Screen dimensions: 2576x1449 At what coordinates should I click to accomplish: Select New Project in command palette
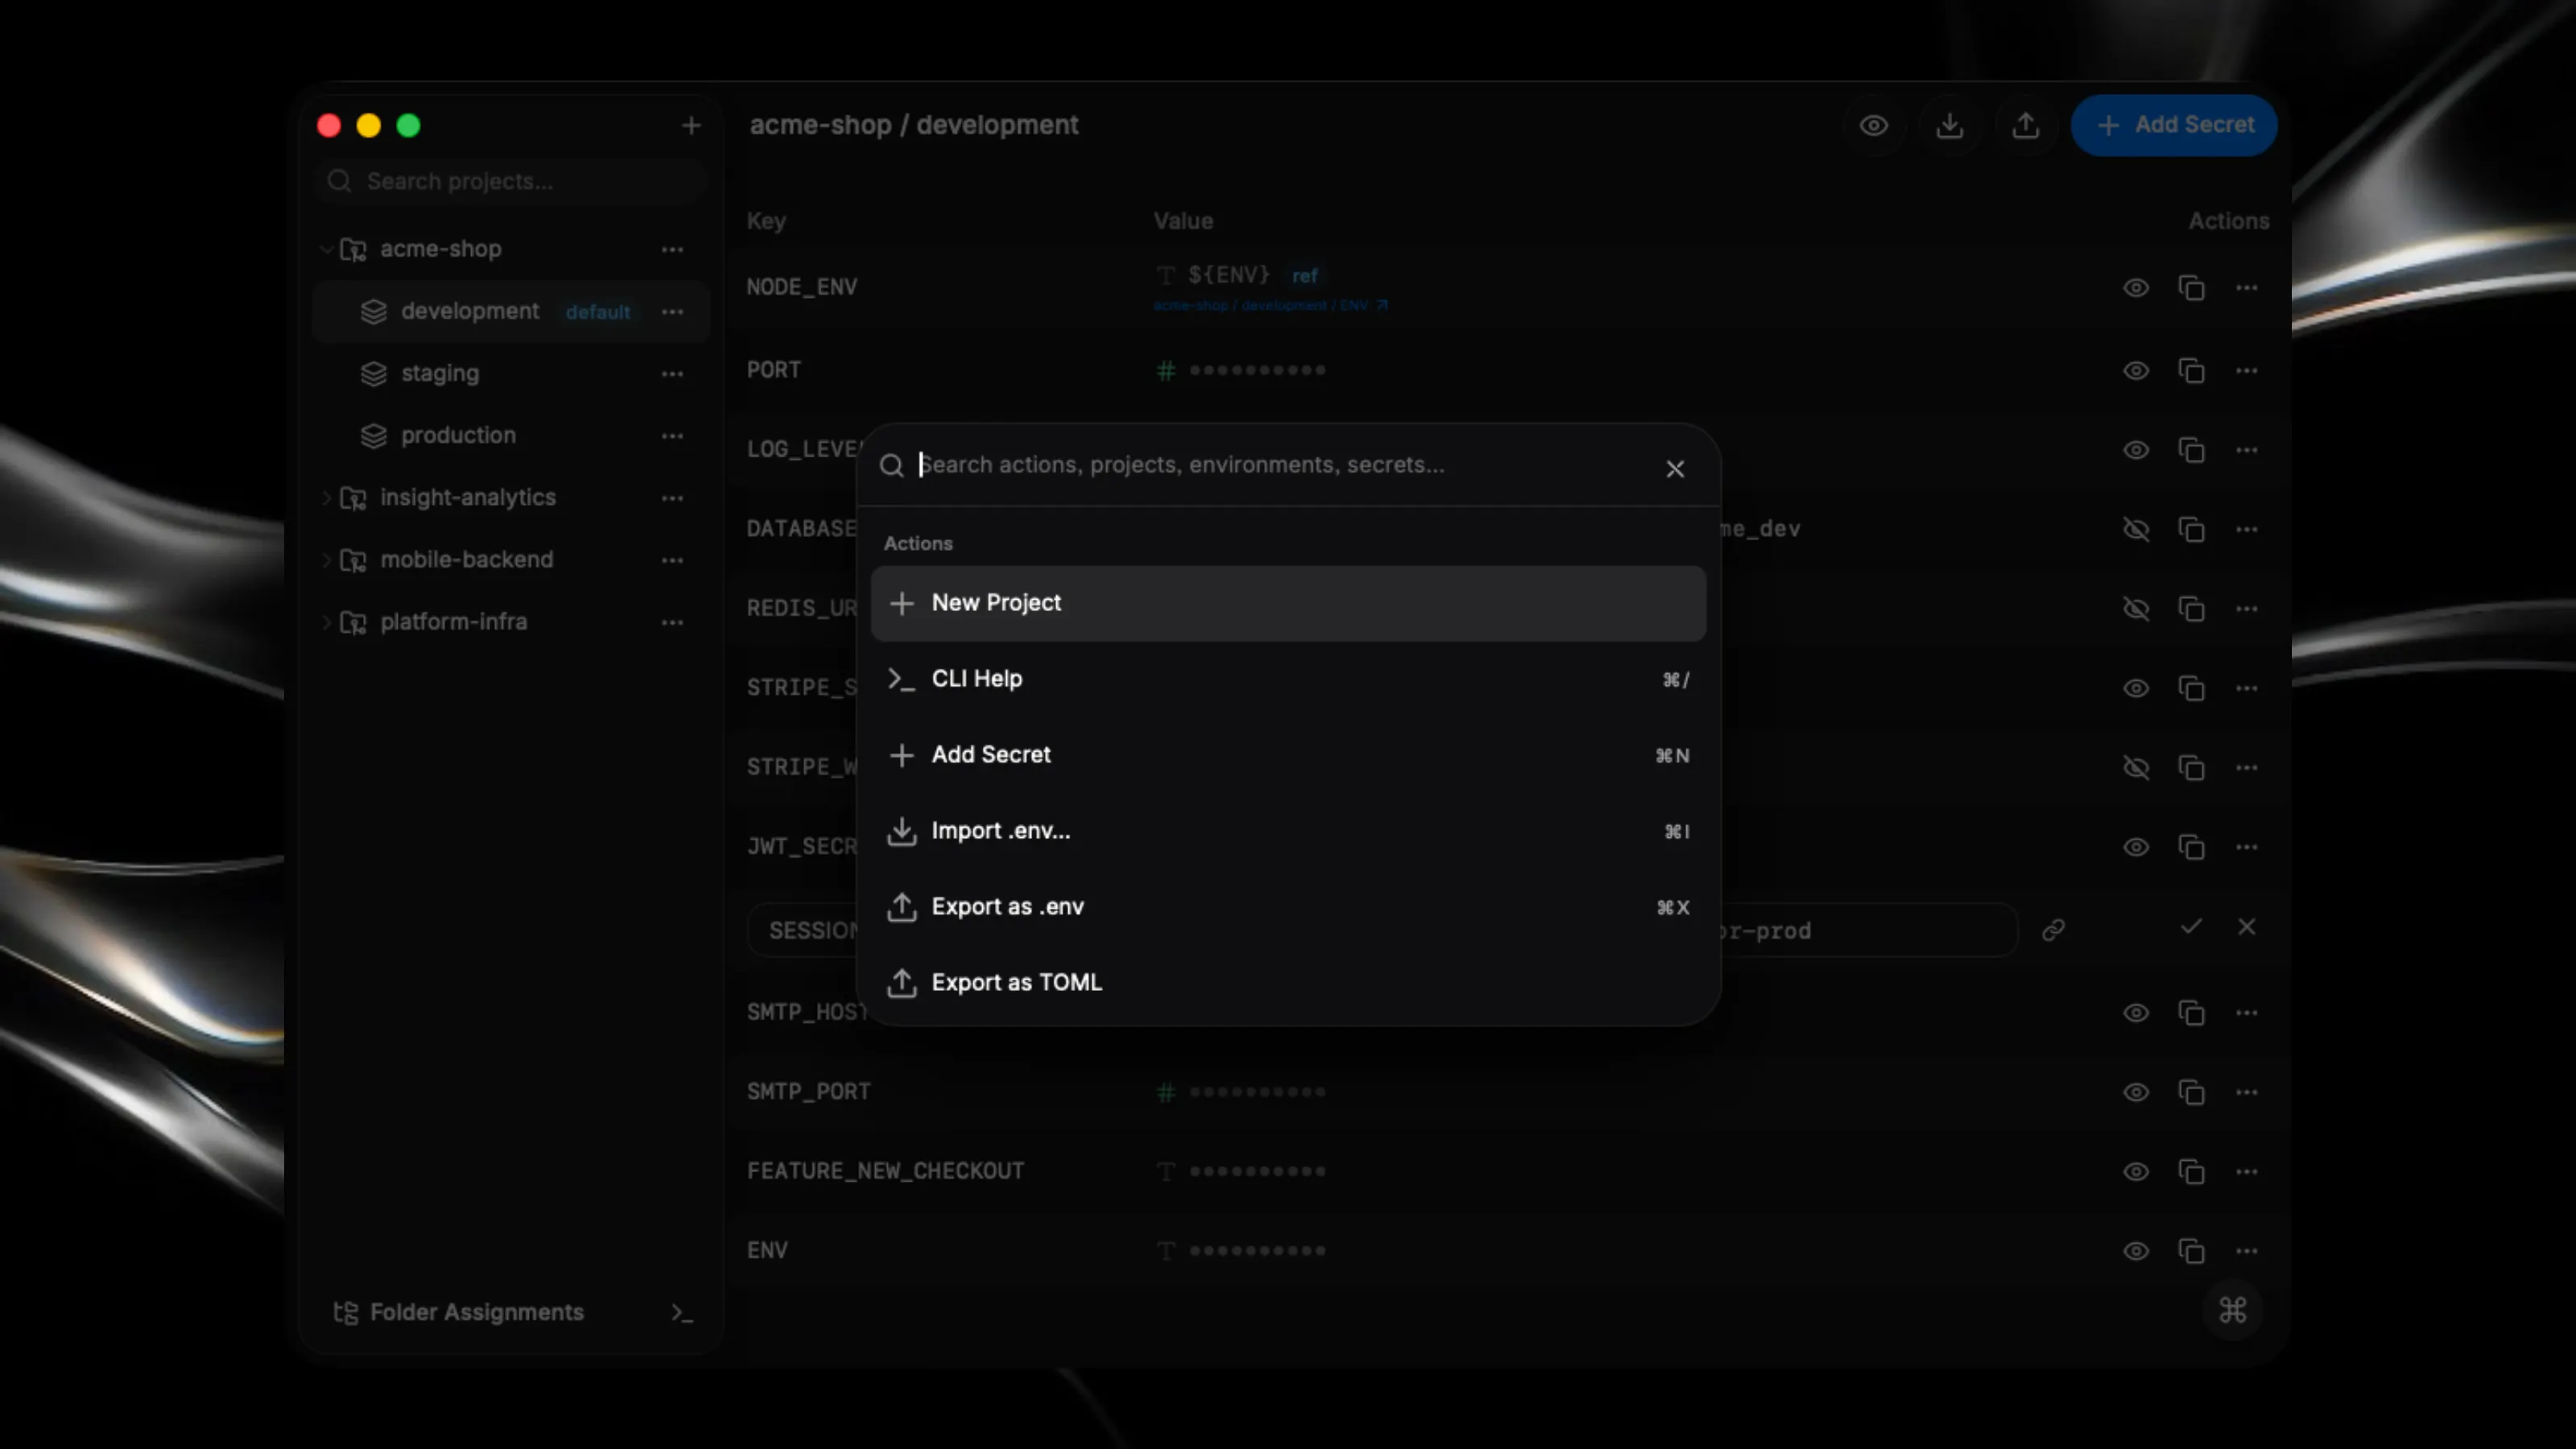click(x=1287, y=603)
